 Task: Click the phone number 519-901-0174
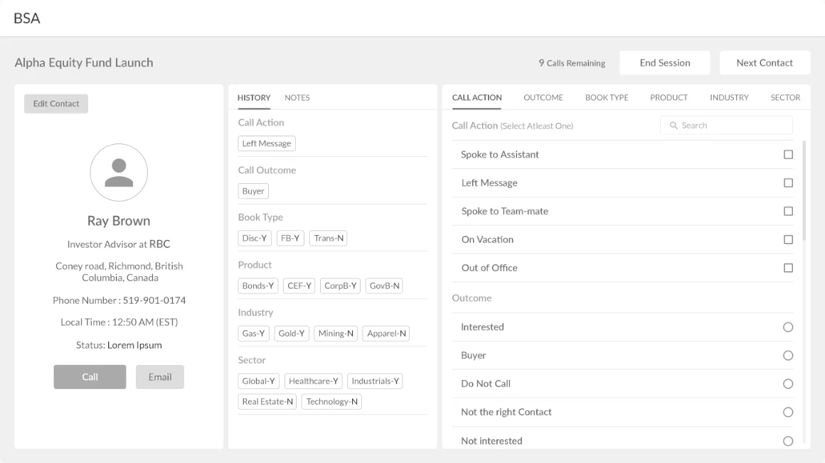(x=154, y=300)
